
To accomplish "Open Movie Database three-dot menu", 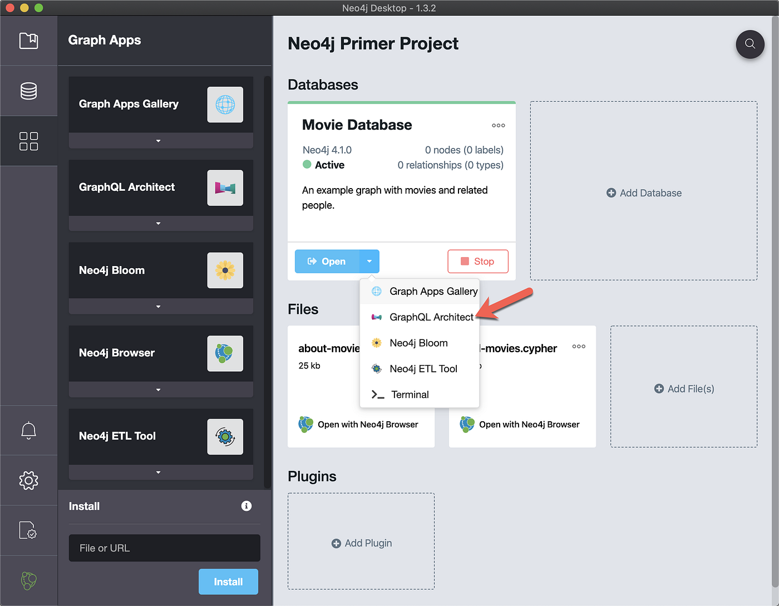I will (499, 126).
